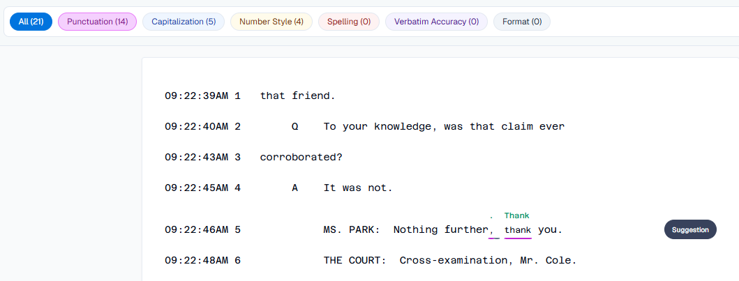Click the Q speaker label
The height and width of the screenshot is (281, 739).
[x=295, y=127]
